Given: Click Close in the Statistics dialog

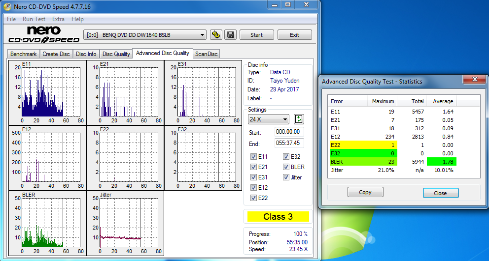Looking at the screenshot, I should pyautogui.click(x=440, y=193).
